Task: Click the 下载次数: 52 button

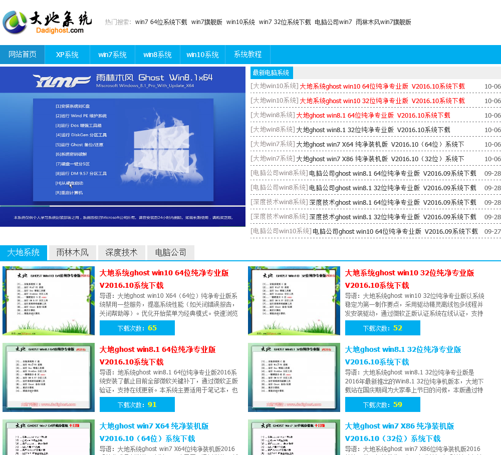Action: [382, 328]
